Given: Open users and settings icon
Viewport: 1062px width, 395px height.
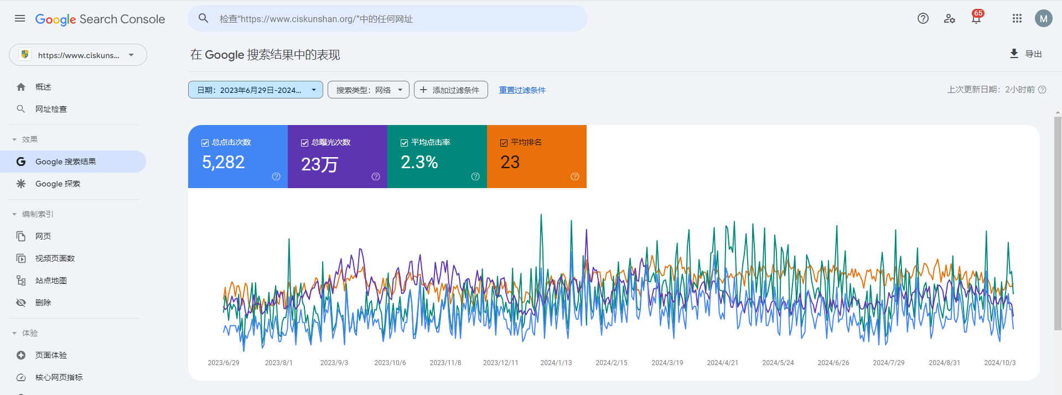Looking at the screenshot, I should pyautogui.click(x=950, y=18).
